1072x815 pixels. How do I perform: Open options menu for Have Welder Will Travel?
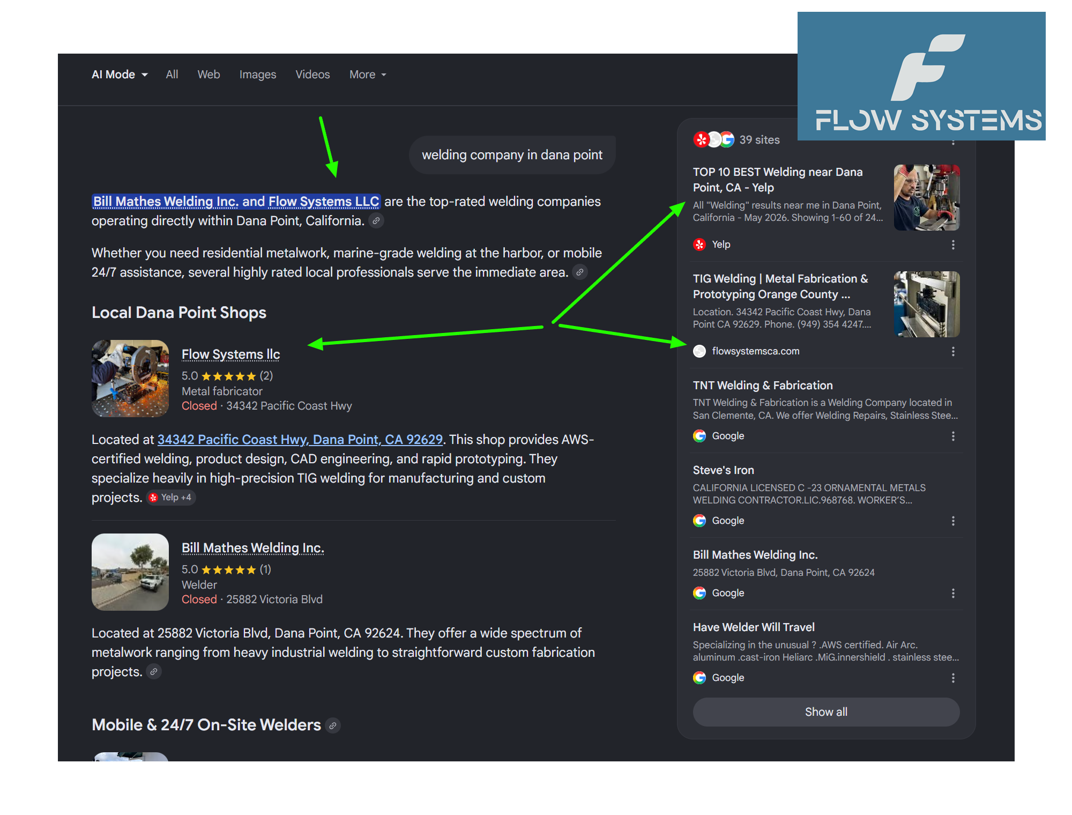[x=953, y=678]
